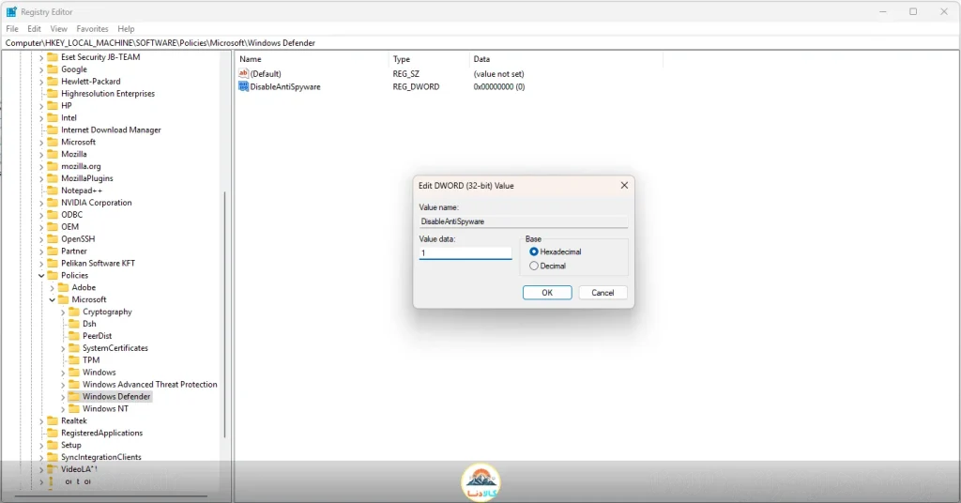Expand the Windows Advanced Threat Protection node
This screenshot has height=503, width=961.
pos(63,385)
